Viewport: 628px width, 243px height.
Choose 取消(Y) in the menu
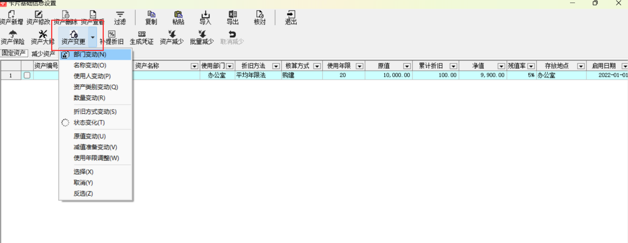(x=95, y=183)
